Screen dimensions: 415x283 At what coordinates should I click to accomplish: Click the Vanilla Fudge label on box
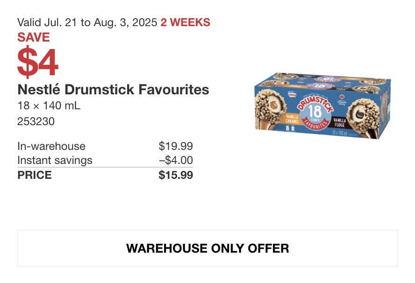[339, 122]
